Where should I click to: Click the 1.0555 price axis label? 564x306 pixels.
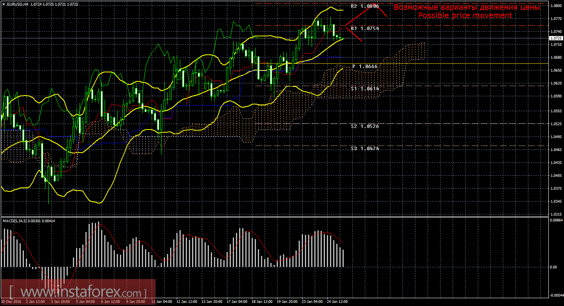[x=556, y=111]
